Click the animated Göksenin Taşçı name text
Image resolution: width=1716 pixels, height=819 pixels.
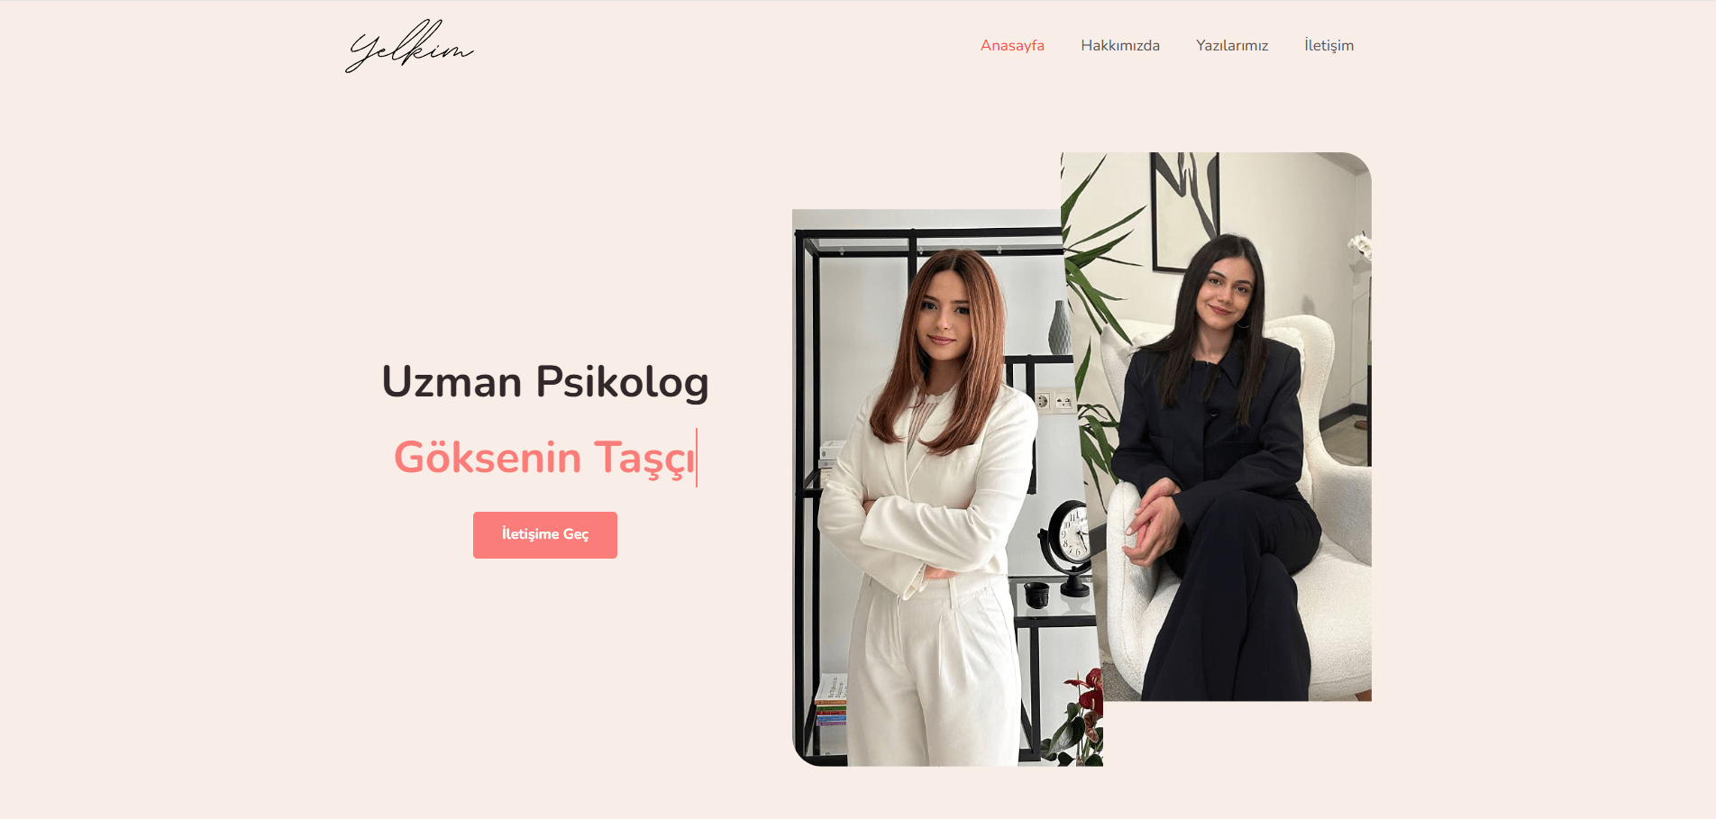pyautogui.click(x=544, y=458)
